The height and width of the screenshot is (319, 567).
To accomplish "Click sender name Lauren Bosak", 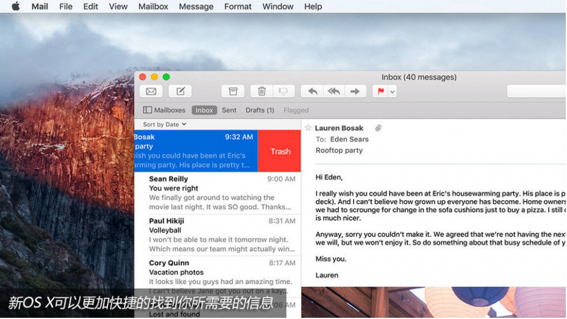I will click(339, 128).
